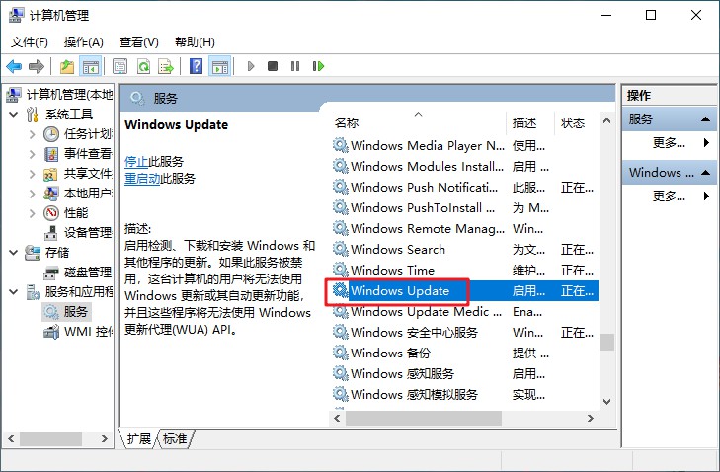Select the Task Scheduler (任务计划) tree item
The height and width of the screenshot is (472, 720).
click(78, 134)
